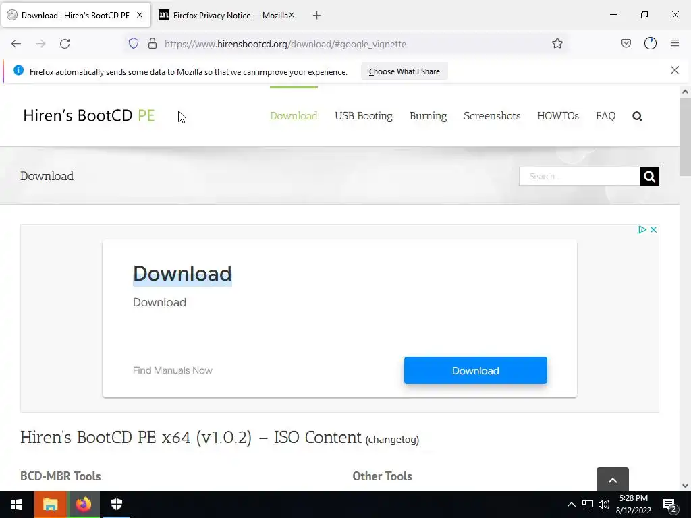Click the AdChoices triangle icon

click(x=642, y=229)
